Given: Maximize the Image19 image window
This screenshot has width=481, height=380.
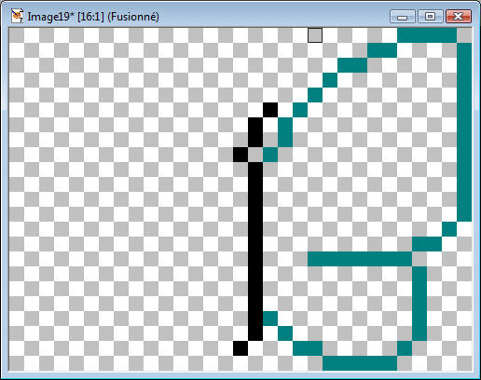Looking at the screenshot, I should pos(431,17).
